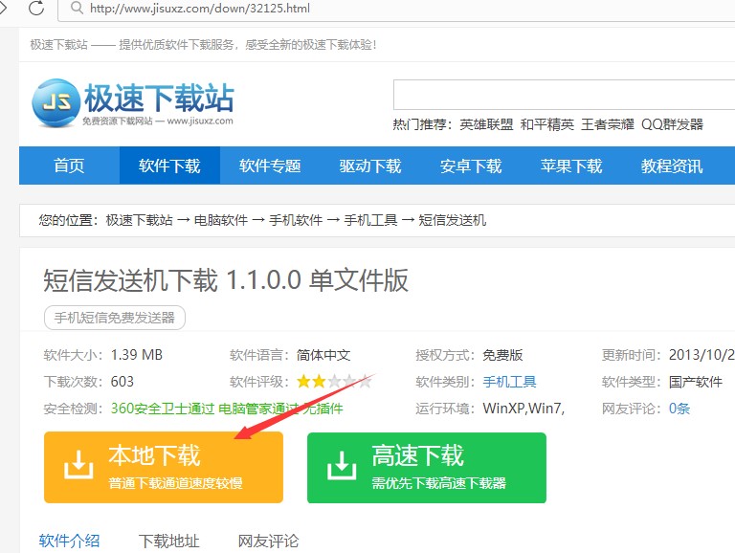Click the JS globe logo
The height and width of the screenshot is (553, 735).
(x=56, y=102)
